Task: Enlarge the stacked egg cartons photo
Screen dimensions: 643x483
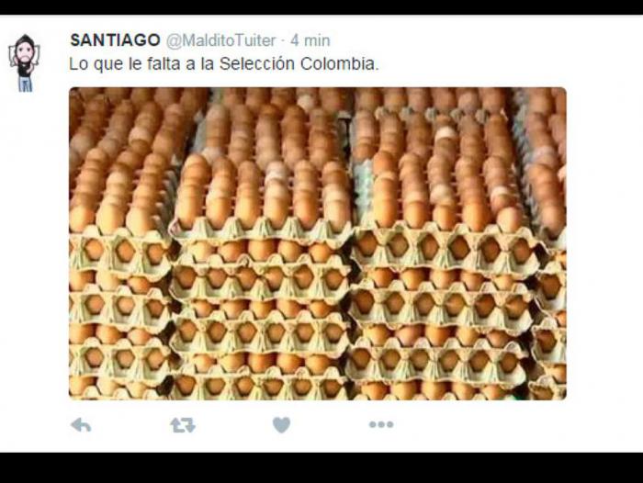Action: [x=318, y=243]
